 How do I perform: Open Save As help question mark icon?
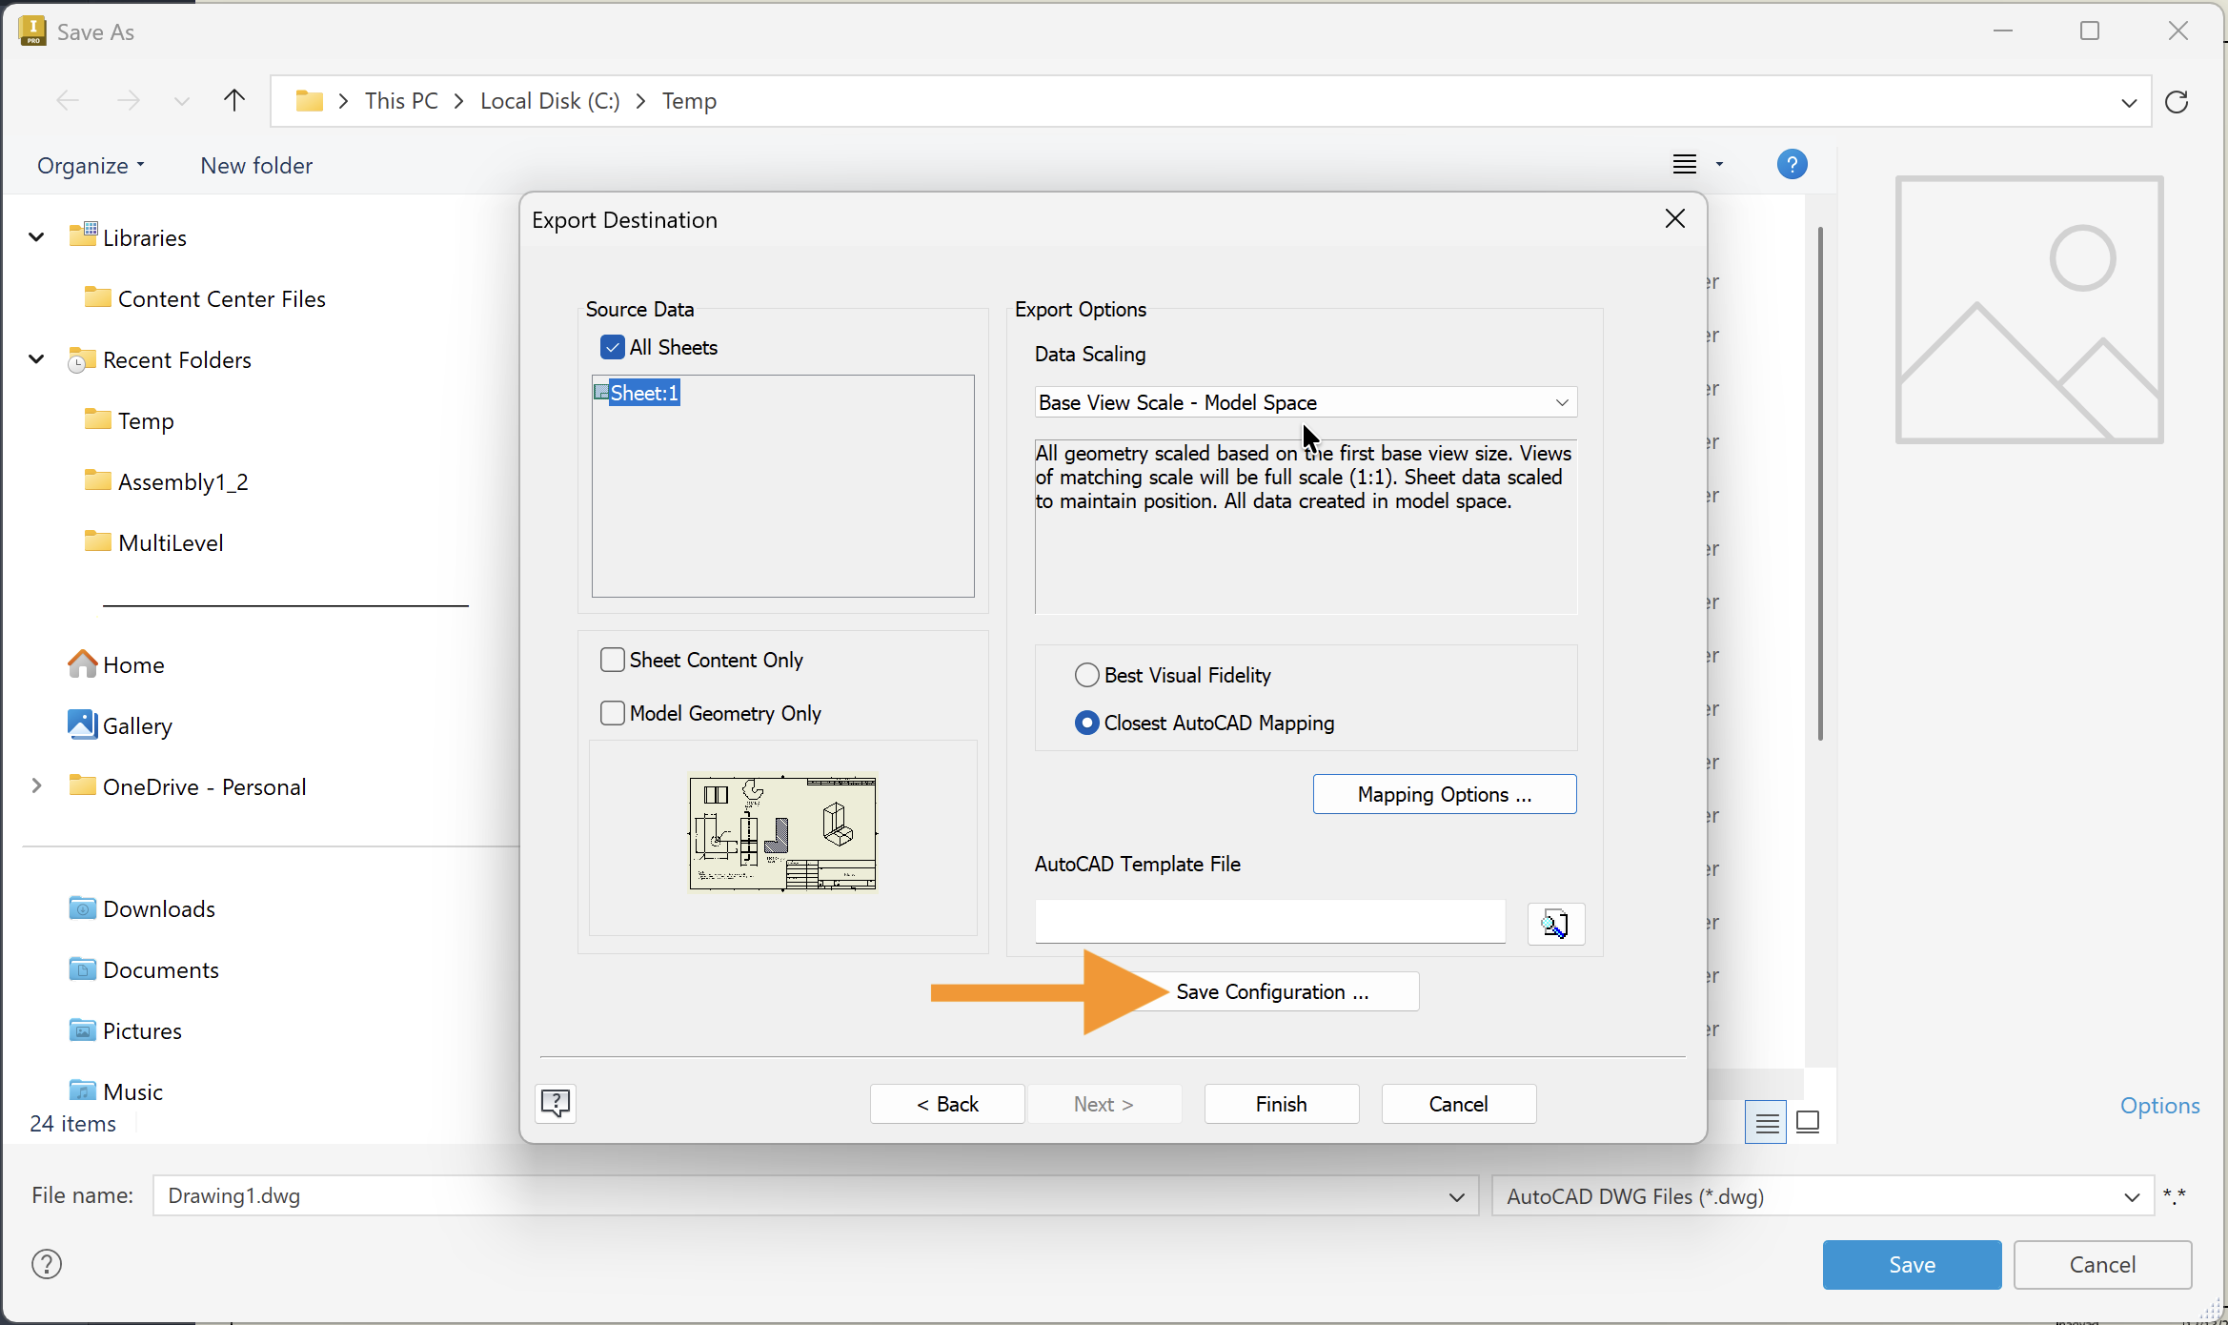click(x=47, y=1264)
